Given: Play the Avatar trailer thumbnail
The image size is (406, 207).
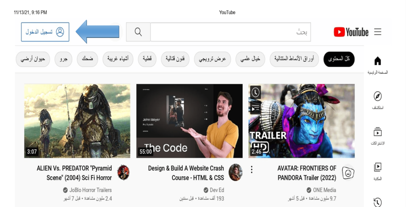Looking at the screenshot, I should (x=302, y=121).
